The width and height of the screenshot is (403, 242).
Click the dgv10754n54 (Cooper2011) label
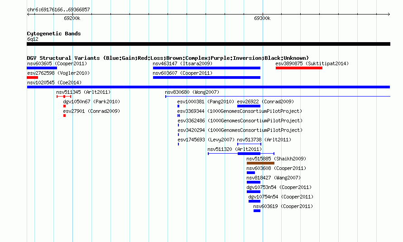coord(281,197)
